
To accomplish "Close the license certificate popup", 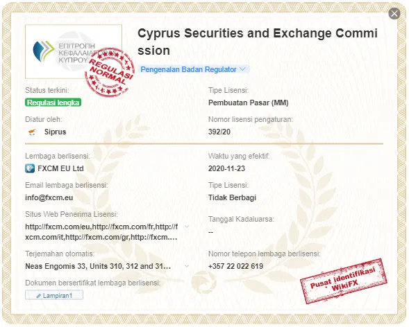I will coord(394,14).
